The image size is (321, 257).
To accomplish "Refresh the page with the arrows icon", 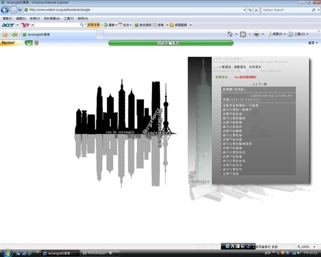I will pos(250,10).
